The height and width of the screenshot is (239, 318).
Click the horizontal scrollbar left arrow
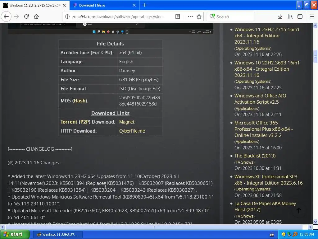point(2,227)
